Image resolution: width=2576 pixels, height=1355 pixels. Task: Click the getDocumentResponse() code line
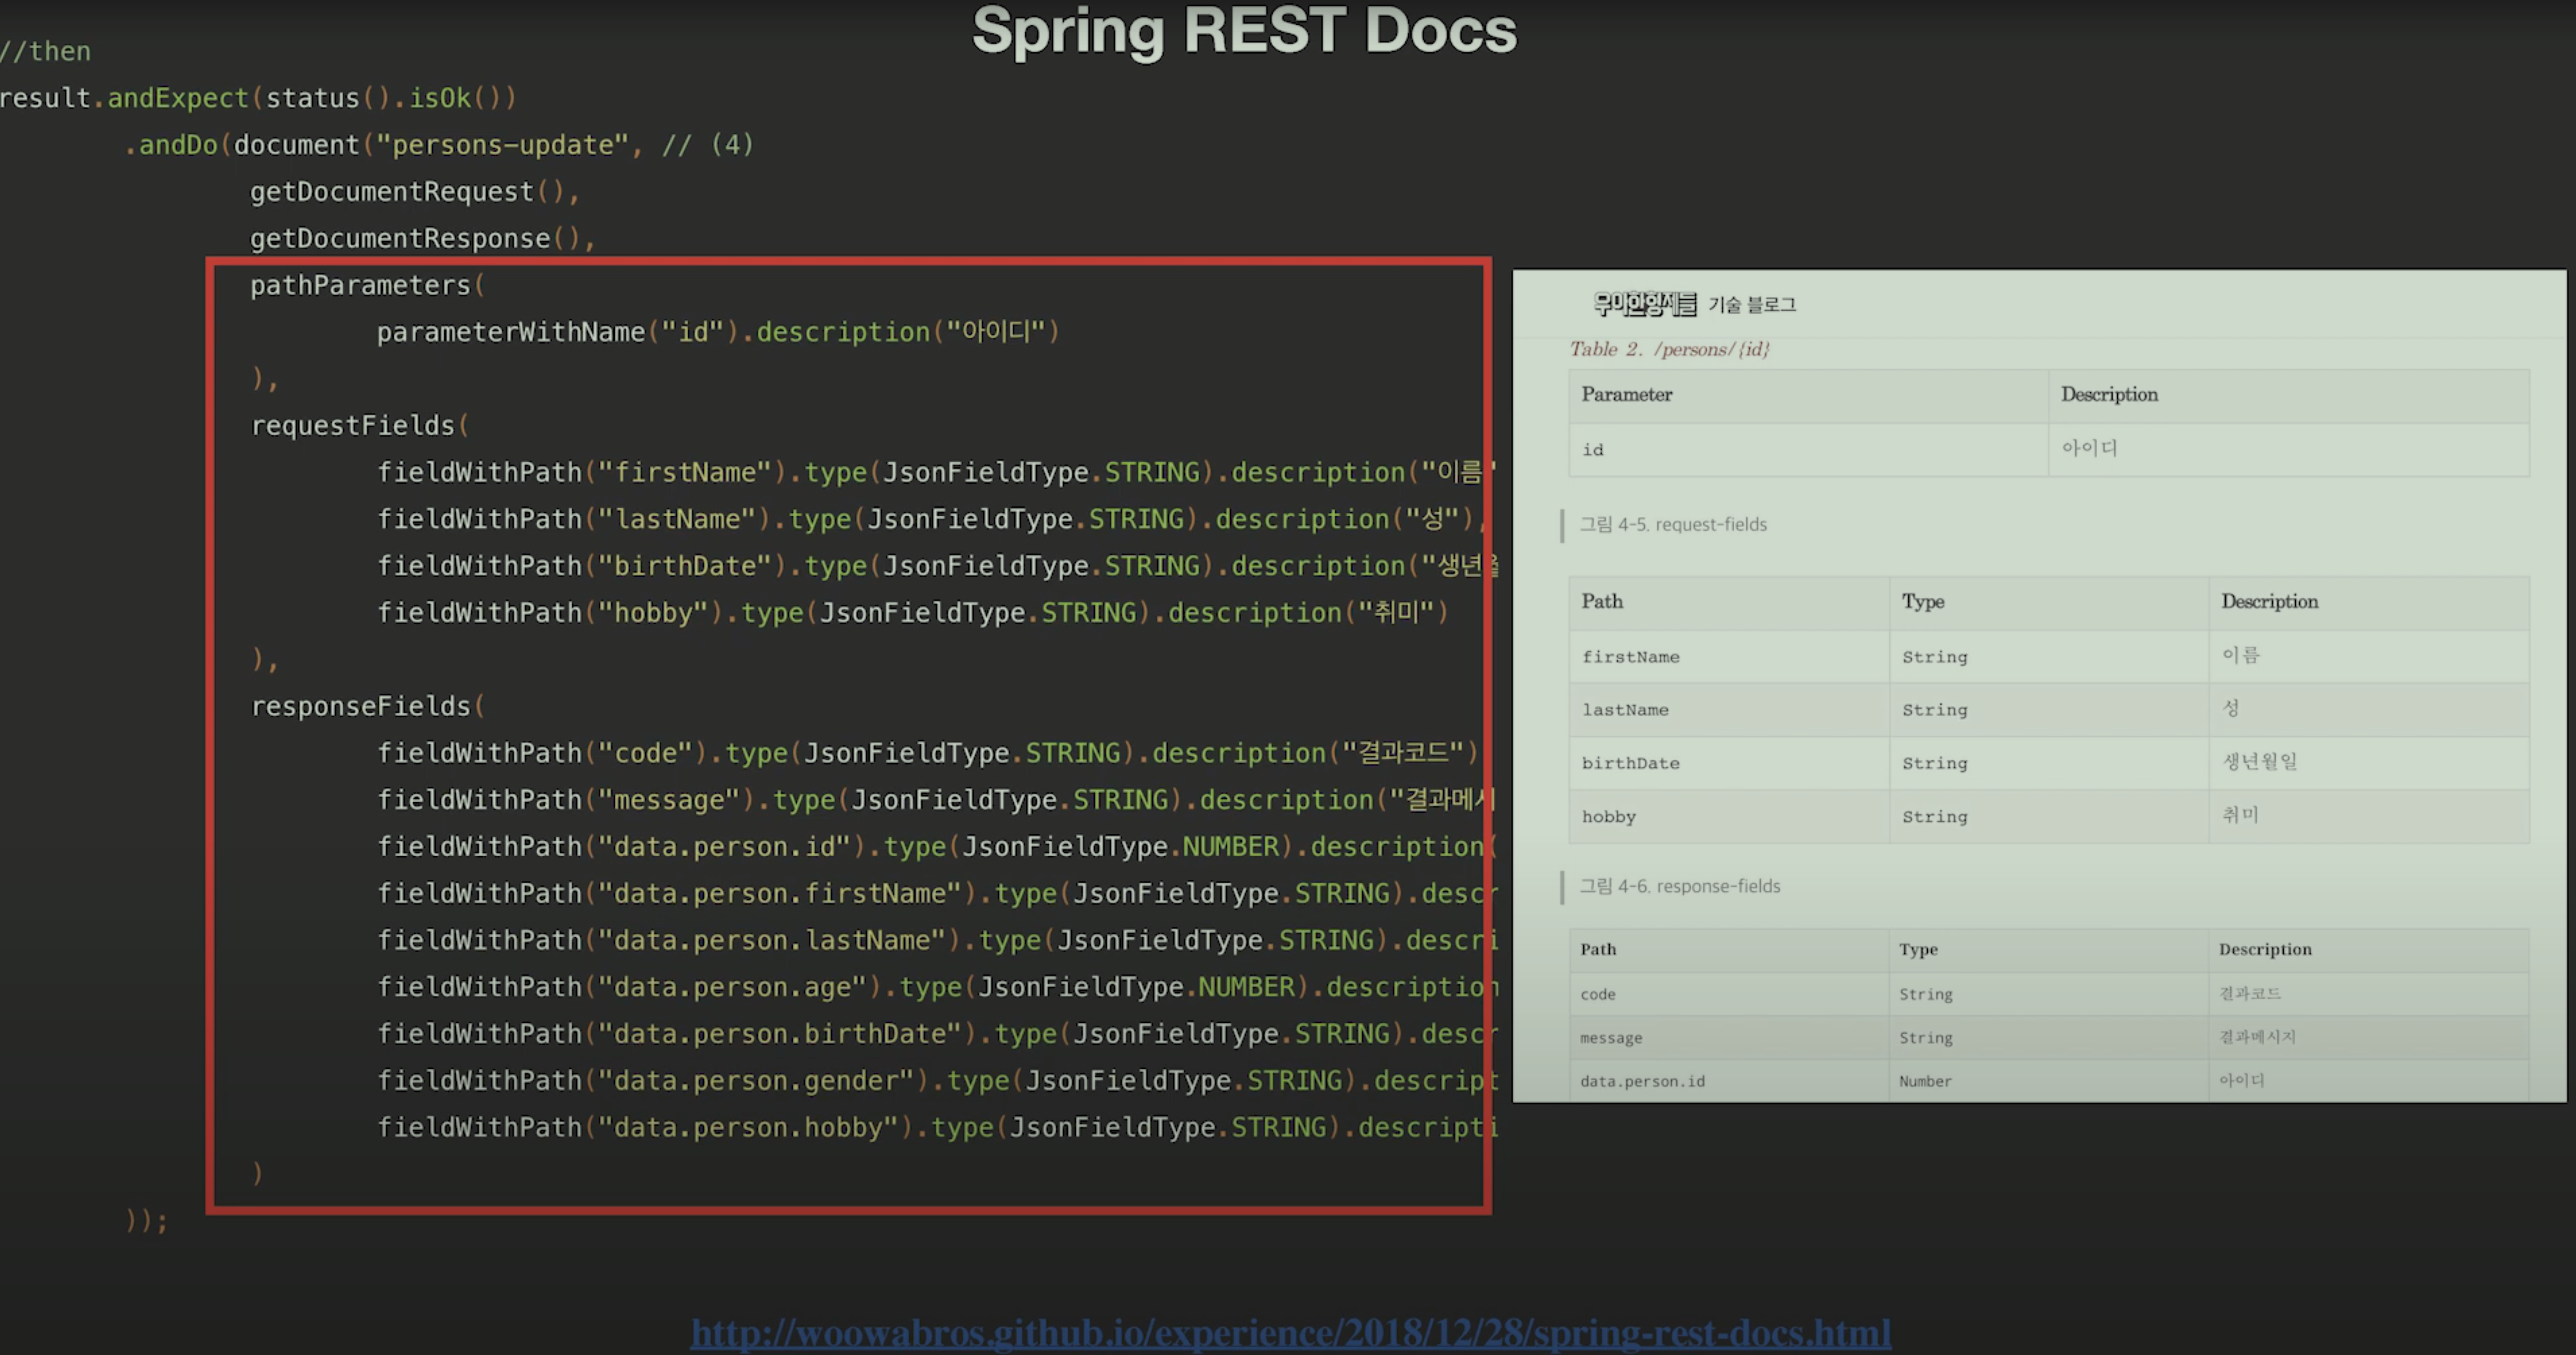pos(422,238)
